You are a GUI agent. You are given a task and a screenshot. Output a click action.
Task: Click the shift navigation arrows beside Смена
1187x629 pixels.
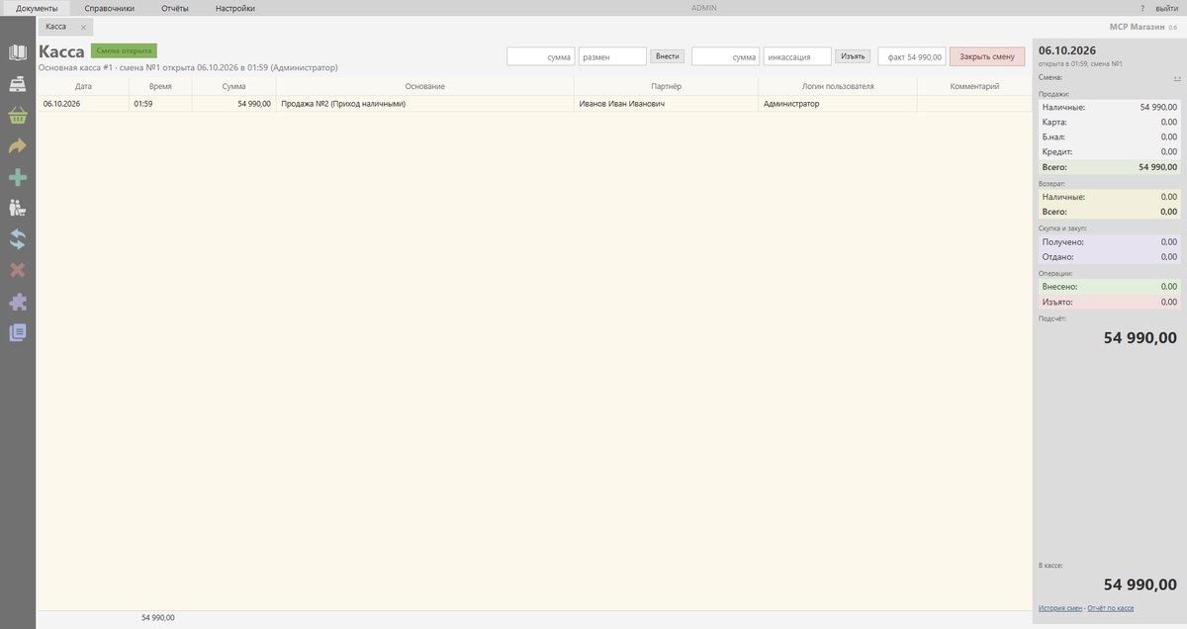tap(1176, 77)
